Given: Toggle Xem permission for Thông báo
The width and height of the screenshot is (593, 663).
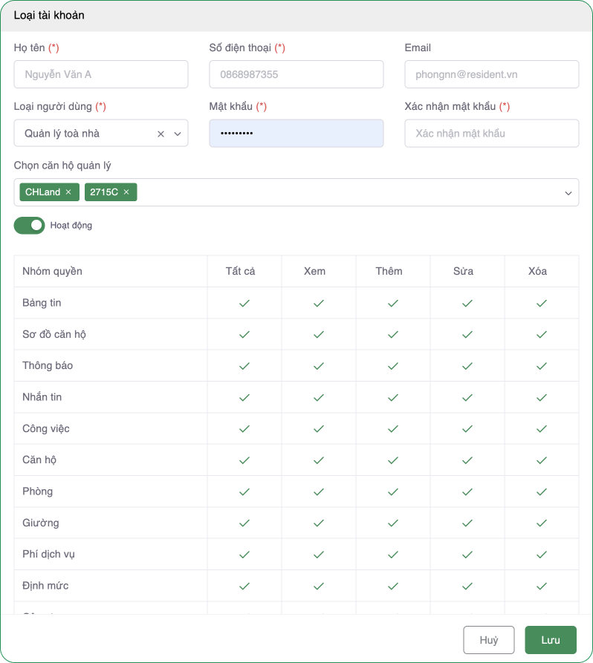Looking at the screenshot, I should [x=319, y=366].
